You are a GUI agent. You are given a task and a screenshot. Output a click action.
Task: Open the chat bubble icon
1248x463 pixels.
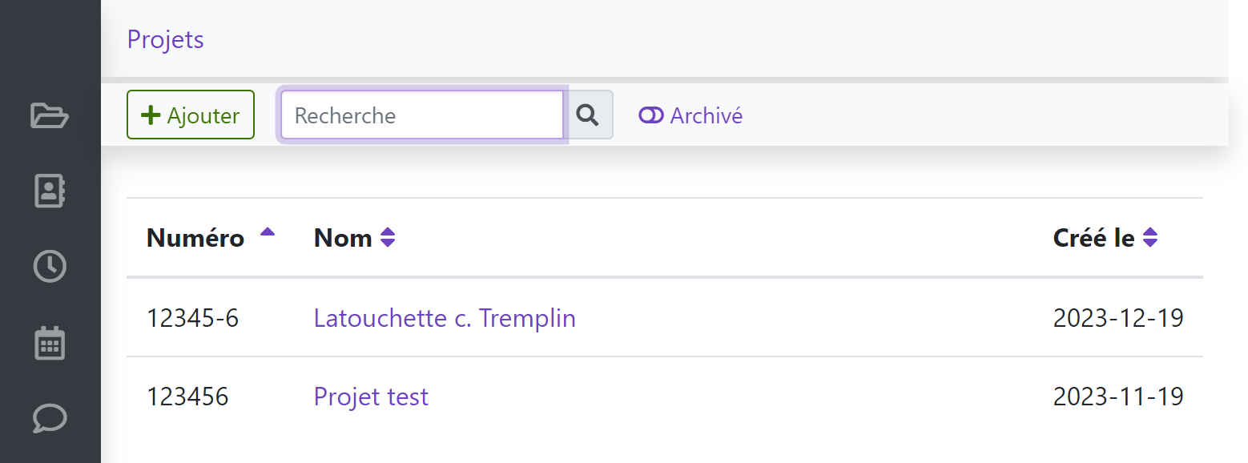pyautogui.click(x=50, y=418)
